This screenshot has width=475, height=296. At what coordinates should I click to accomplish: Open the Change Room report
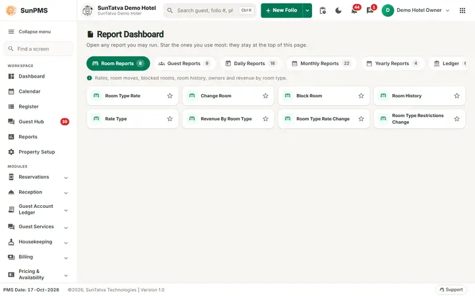coord(228,96)
